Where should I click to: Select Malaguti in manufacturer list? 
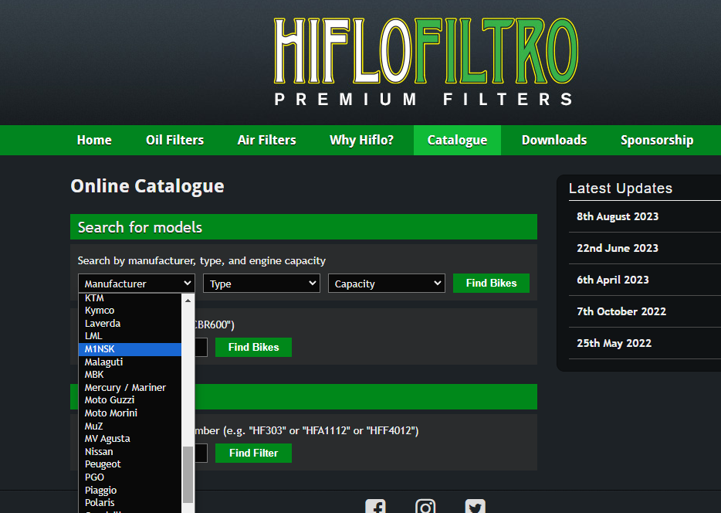click(130, 362)
